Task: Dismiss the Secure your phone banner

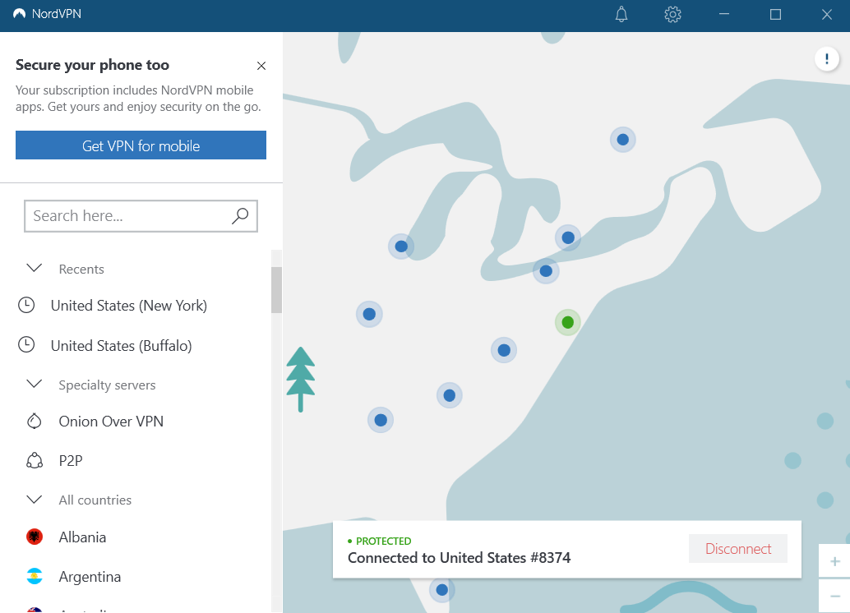Action: [x=261, y=66]
